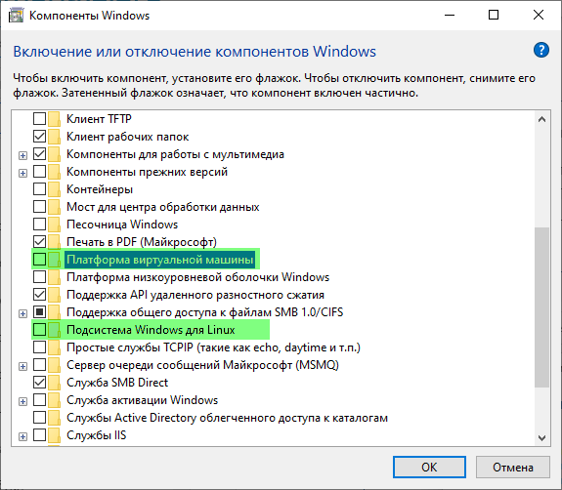The height and width of the screenshot is (490, 562).
Task: Confirm changes with the OK button
Action: (429, 468)
